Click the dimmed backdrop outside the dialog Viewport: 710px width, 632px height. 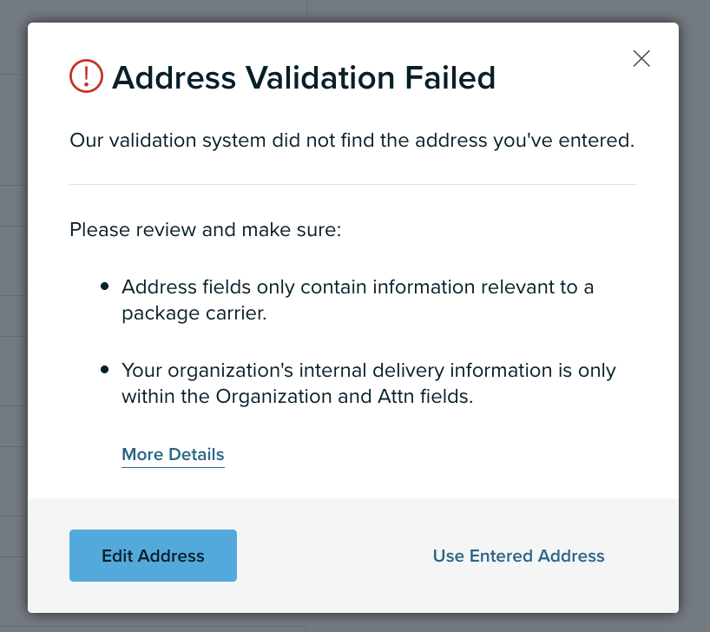[x=14, y=317]
